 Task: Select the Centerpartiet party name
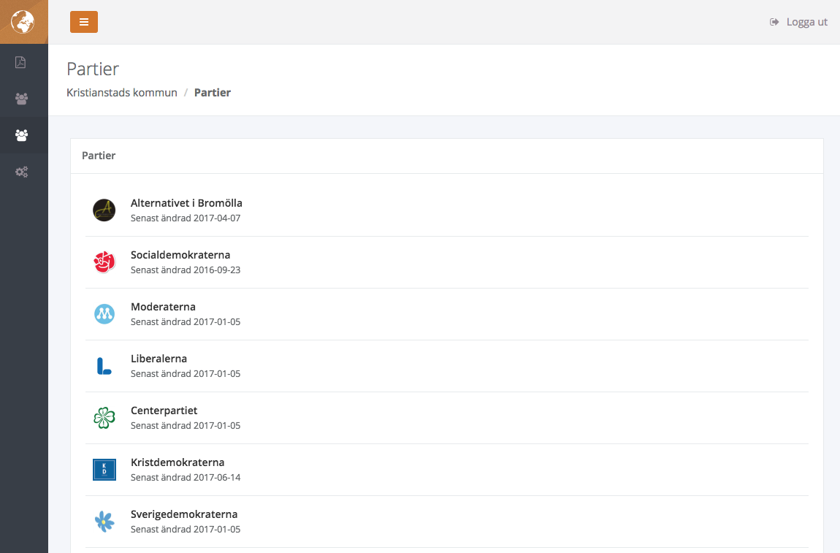pos(164,411)
